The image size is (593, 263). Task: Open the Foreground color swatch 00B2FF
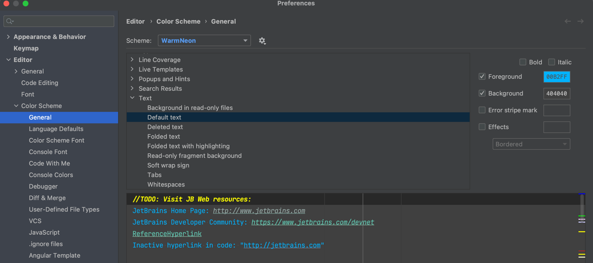[x=557, y=77]
